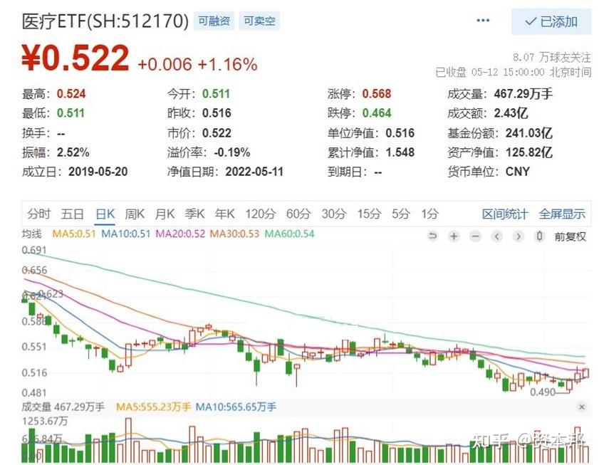Activate the crosshair magnifier tool
599x465 pixels.
click(538, 236)
